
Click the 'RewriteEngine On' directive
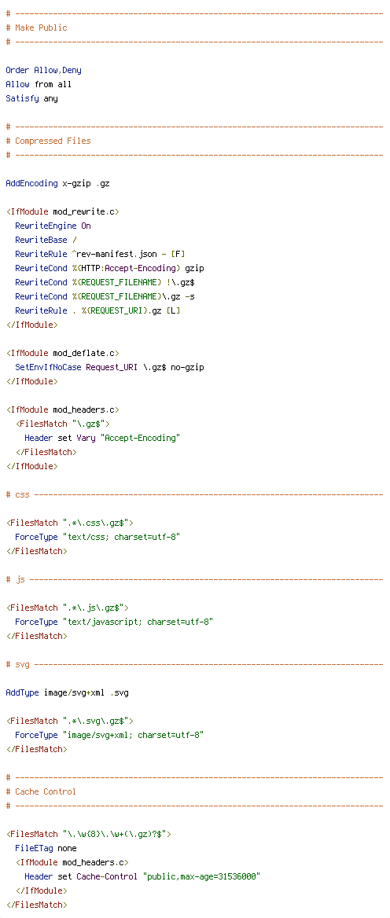tap(53, 226)
